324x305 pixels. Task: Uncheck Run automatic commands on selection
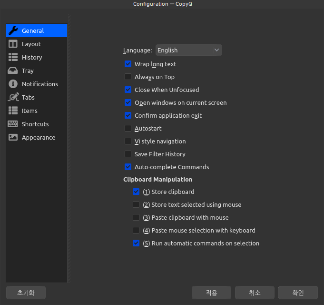136,243
